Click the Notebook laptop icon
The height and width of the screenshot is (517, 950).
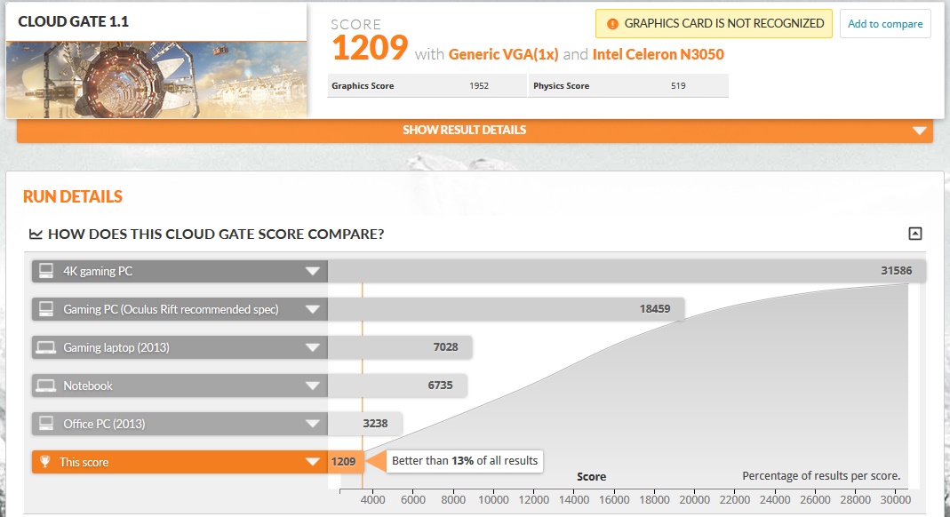(x=46, y=386)
